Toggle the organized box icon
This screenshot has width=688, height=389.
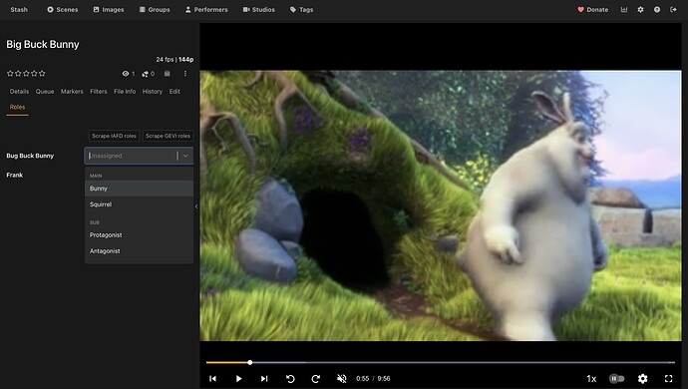[x=168, y=74]
